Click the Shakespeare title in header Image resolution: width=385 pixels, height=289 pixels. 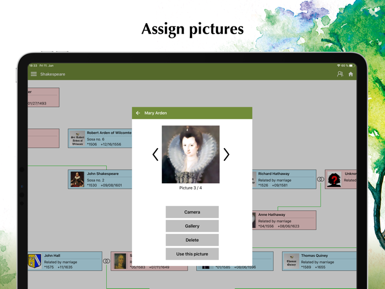tap(53, 74)
